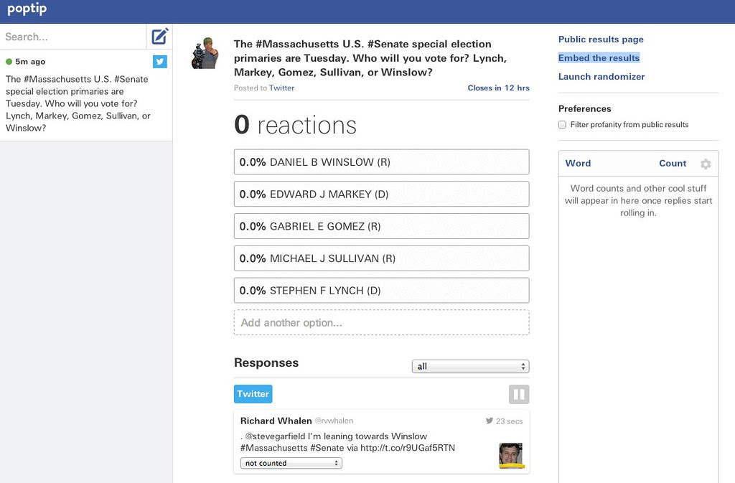The image size is (735, 483).
Task: Select the DANIEL B WINSLOW (R) option bar
Action: tap(382, 162)
